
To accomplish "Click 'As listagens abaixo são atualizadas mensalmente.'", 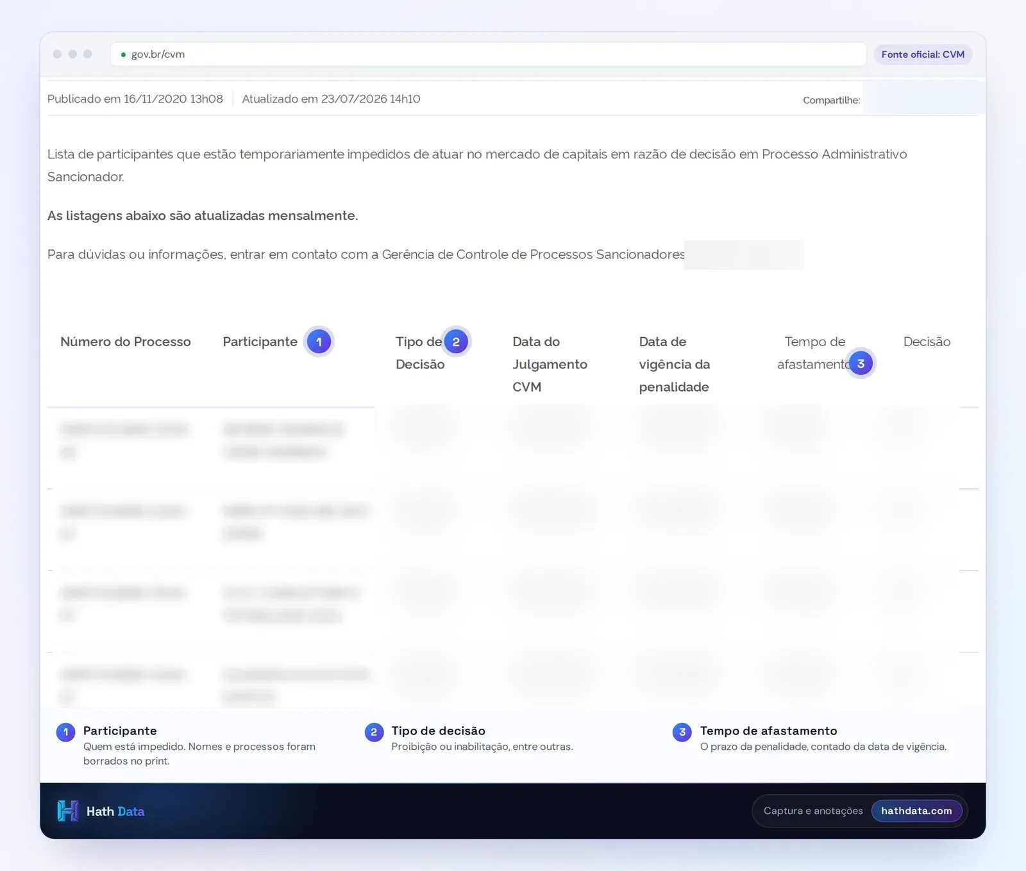I will point(203,215).
